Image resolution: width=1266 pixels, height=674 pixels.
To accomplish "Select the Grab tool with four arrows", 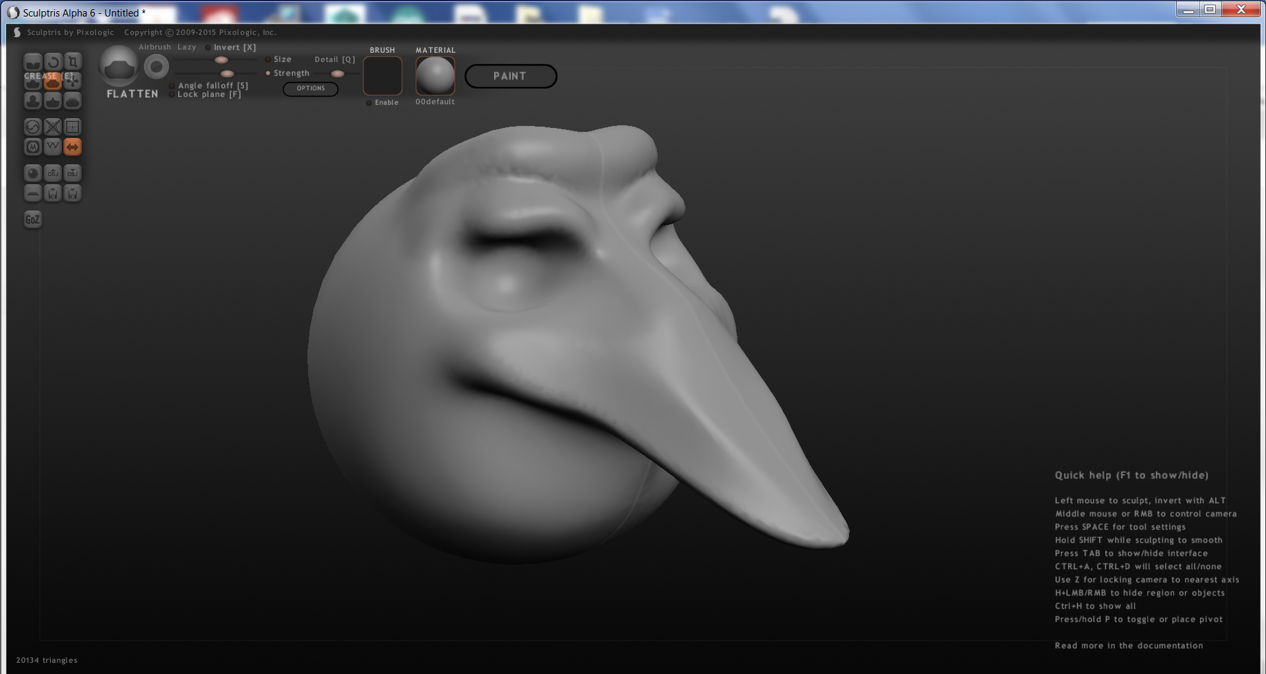I will pyautogui.click(x=73, y=81).
